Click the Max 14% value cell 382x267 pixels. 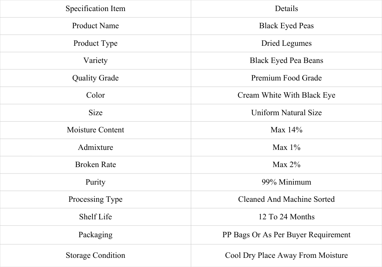point(286,130)
